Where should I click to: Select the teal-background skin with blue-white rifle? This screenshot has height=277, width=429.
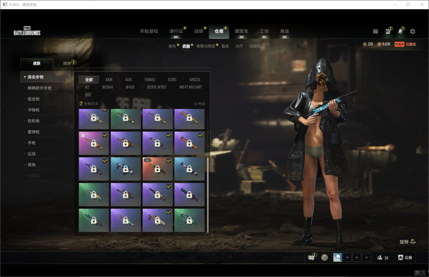click(x=126, y=169)
